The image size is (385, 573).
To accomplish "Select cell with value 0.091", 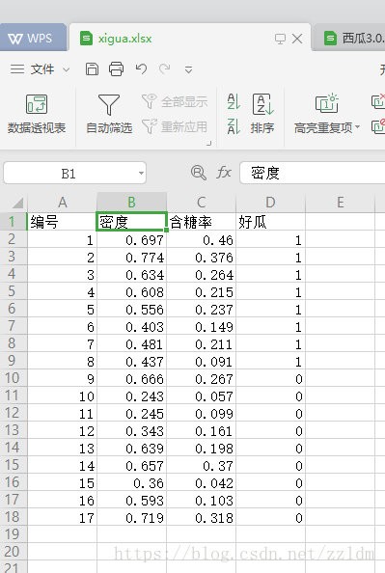I will [x=201, y=362].
